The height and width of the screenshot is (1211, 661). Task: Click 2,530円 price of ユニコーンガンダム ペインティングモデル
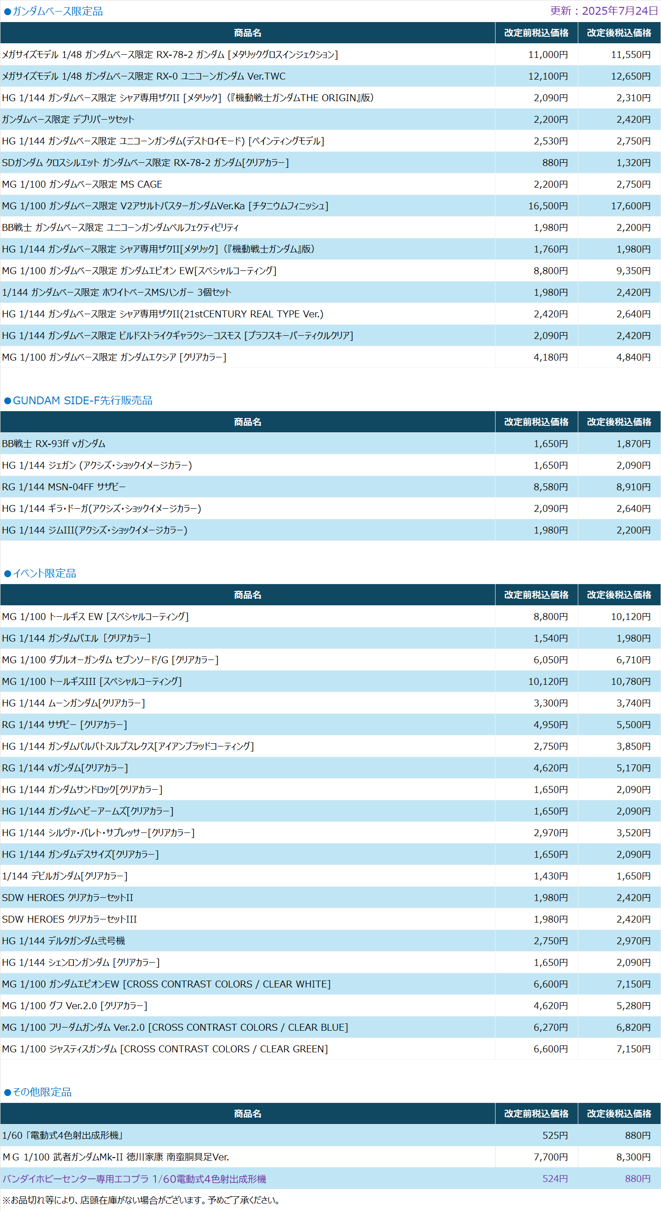(551, 141)
